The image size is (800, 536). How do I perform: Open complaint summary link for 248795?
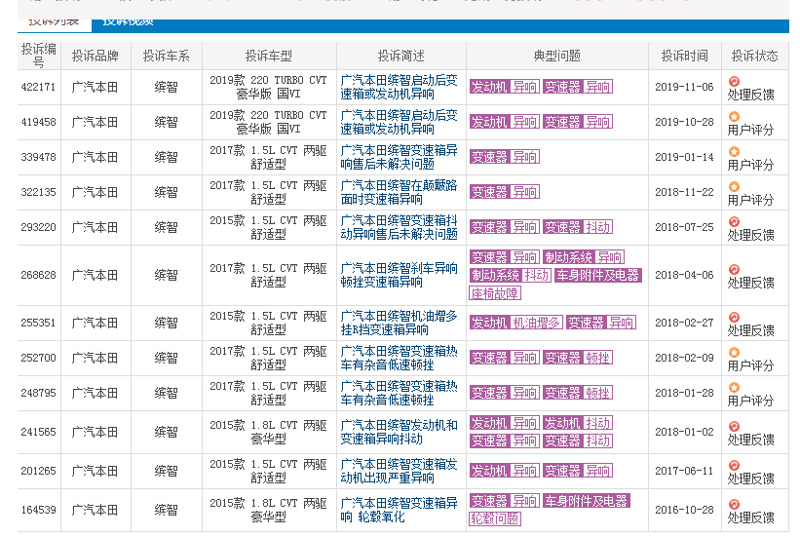click(399, 393)
